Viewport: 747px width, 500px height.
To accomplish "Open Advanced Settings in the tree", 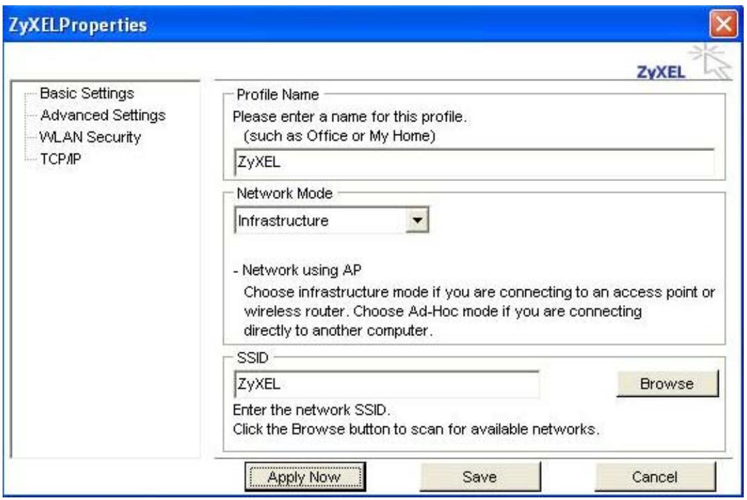I will (103, 115).
